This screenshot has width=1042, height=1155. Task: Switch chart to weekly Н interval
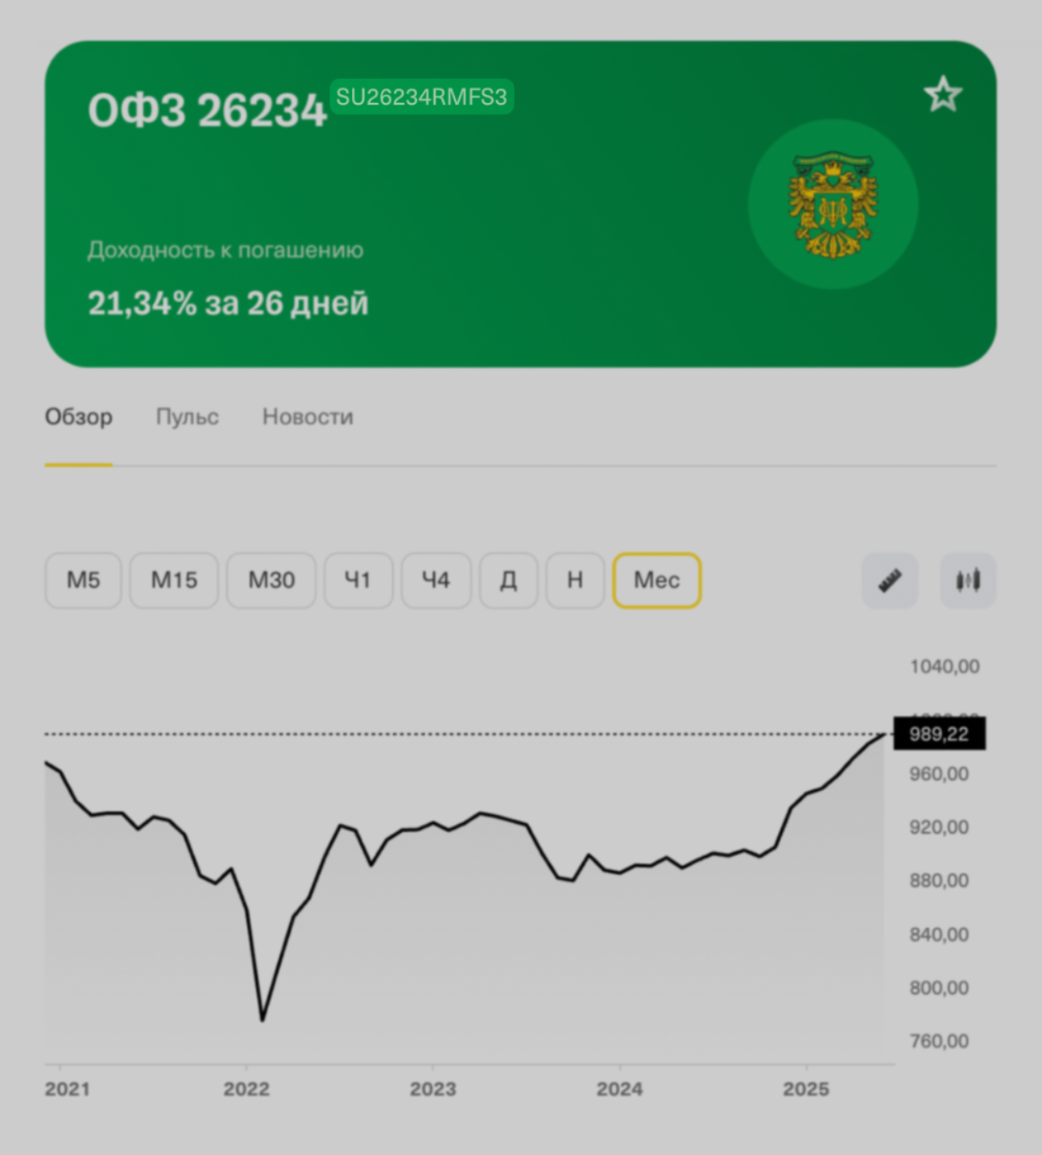click(575, 580)
